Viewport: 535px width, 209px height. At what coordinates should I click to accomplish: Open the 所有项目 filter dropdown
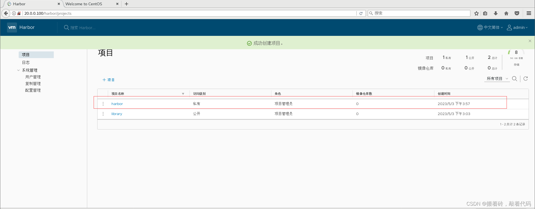click(x=497, y=79)
